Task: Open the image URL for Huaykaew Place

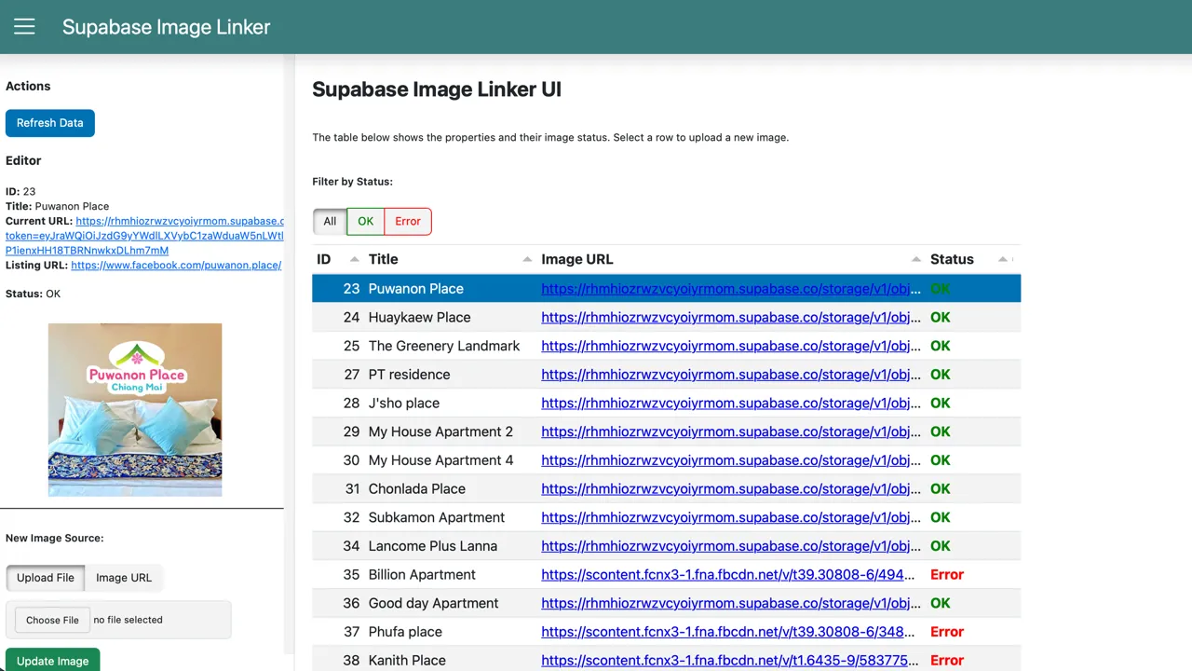Action: pyautogui.click(x=731, y=317)
